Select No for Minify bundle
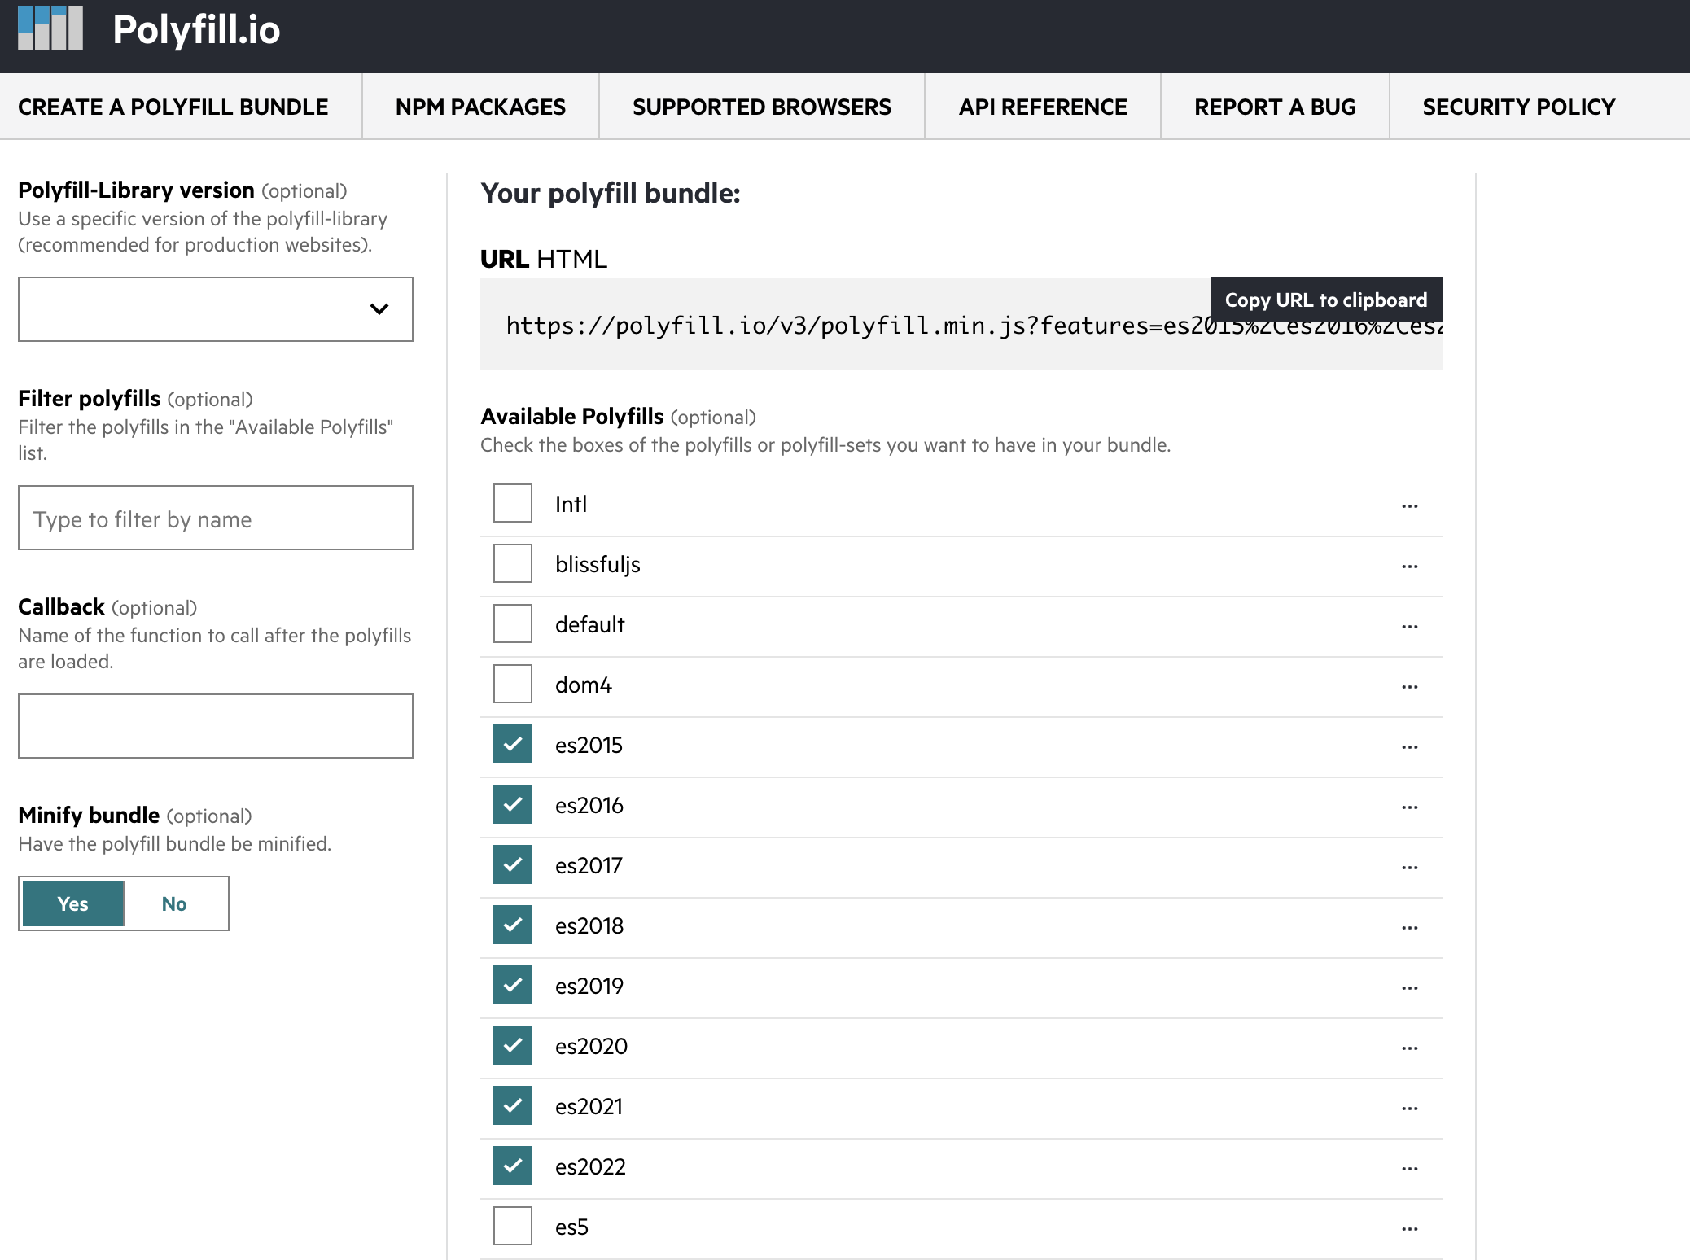The width and height of the screenshot is (1690, 1260). 174,903
